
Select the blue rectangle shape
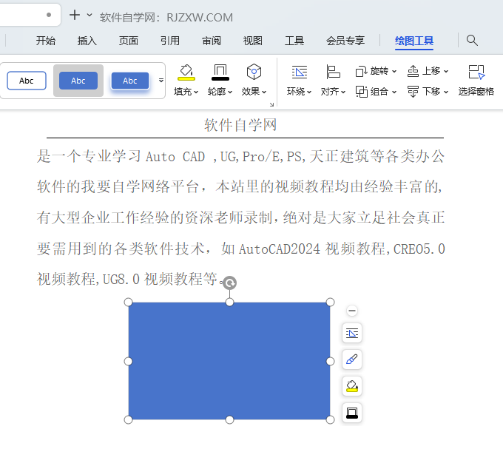click(229, 361)
